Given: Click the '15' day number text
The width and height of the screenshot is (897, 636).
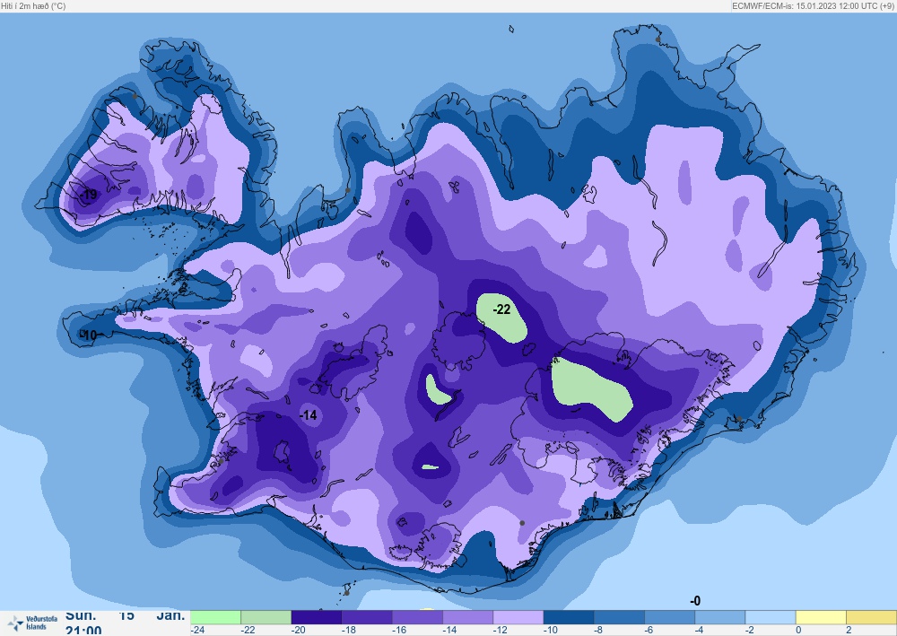Looking at the screenshot, I should pyautogui.click(x=126, y=616).
